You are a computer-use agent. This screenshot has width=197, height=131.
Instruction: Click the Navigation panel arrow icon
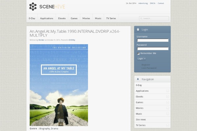[138, 79]
